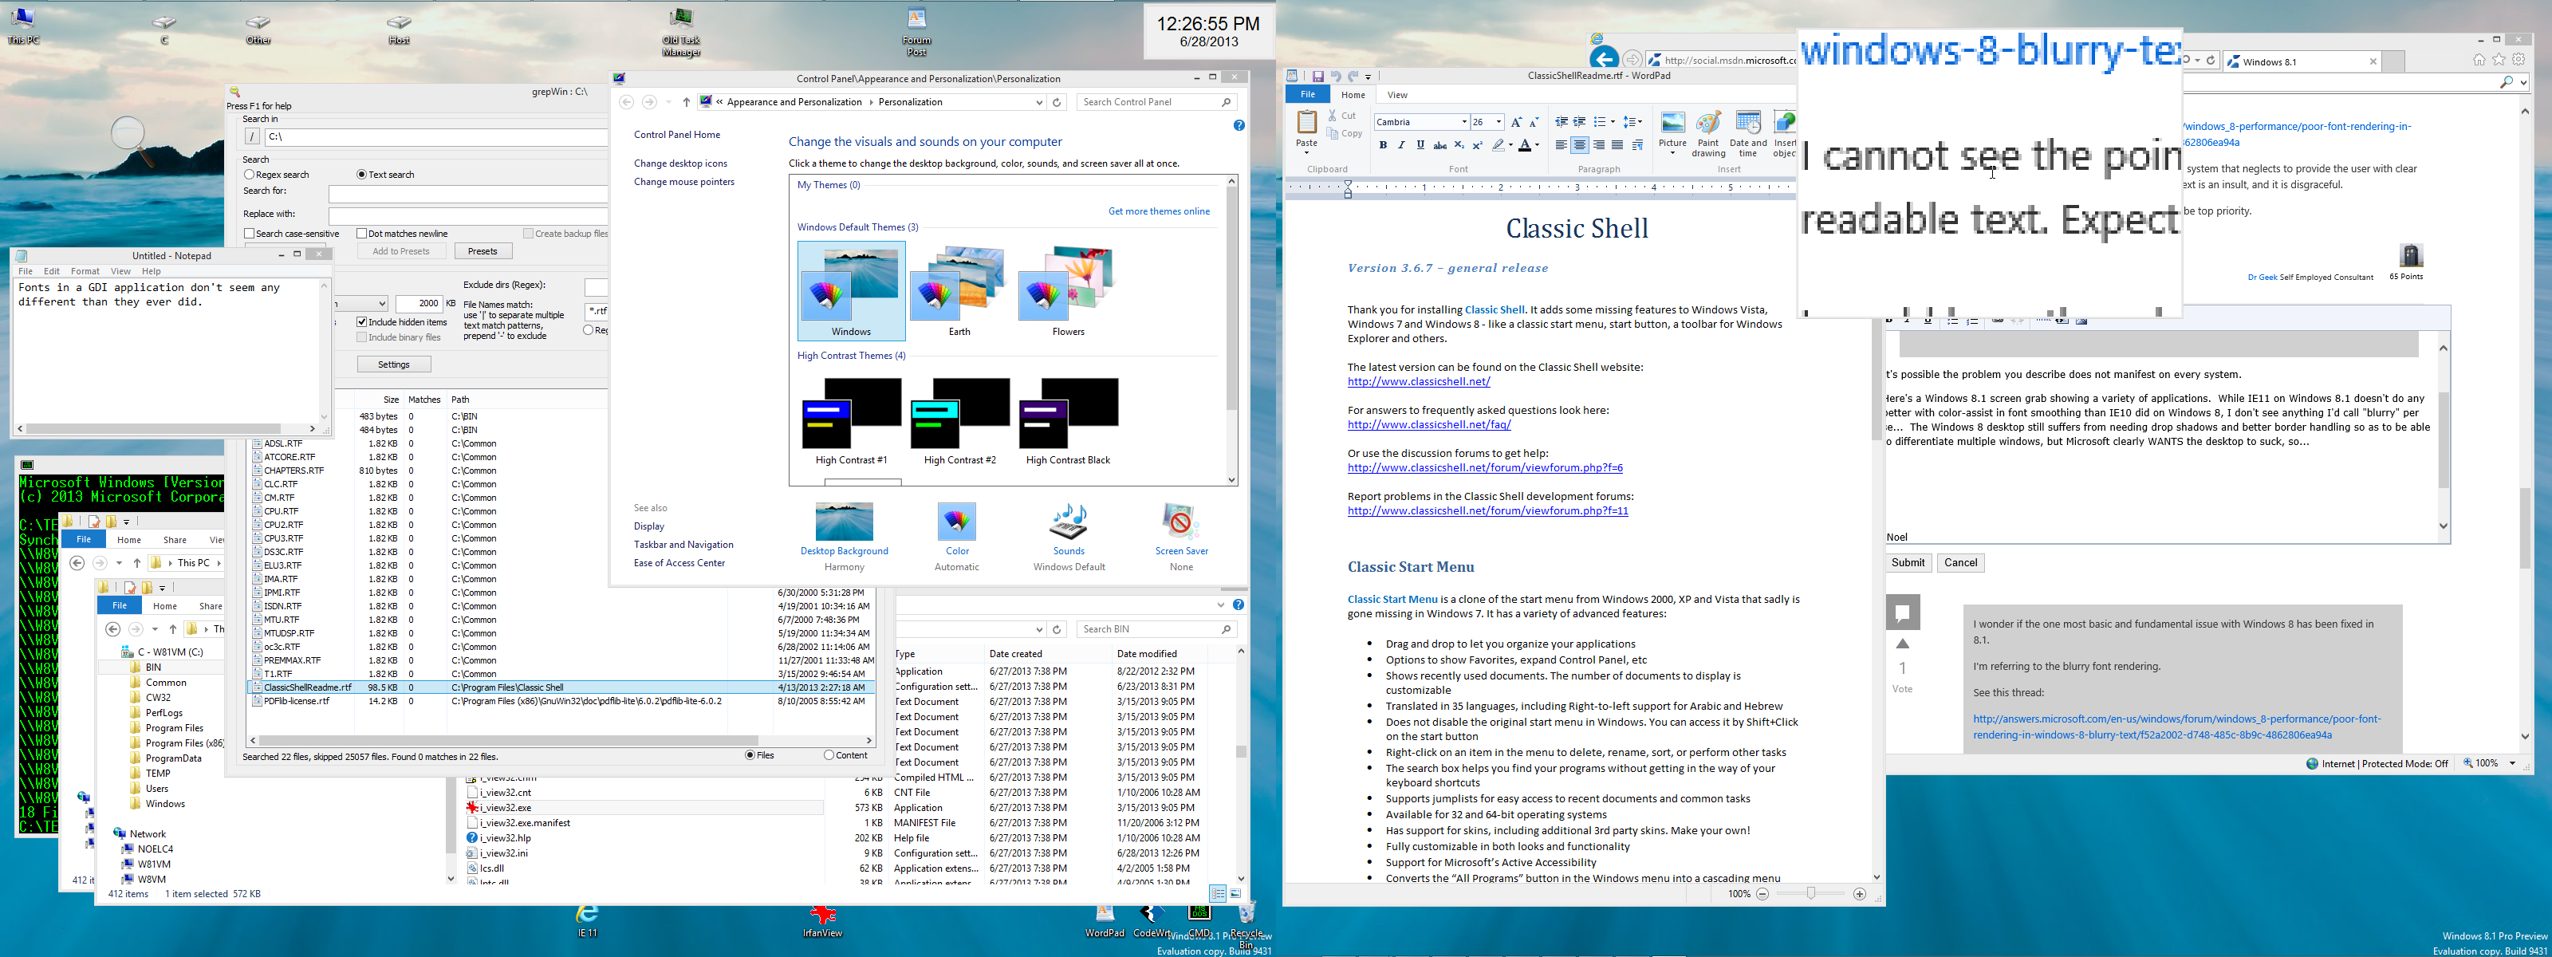Screen dimensions: 2552x957
Task: Align text right in WordPad
Action: click(1598, 146)
